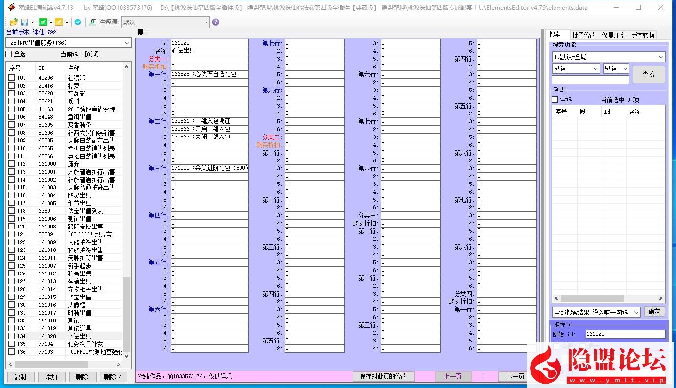Screen dimensions: 676x388
Task: Click the 名称 field containing 心法出售
Action: click(210, 51)
